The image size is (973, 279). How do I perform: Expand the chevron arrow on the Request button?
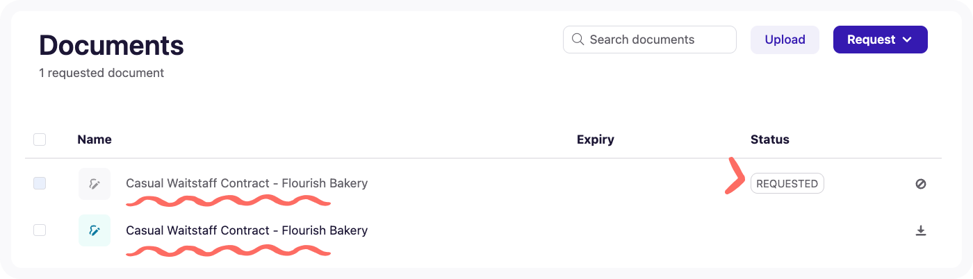pos(907,40)
